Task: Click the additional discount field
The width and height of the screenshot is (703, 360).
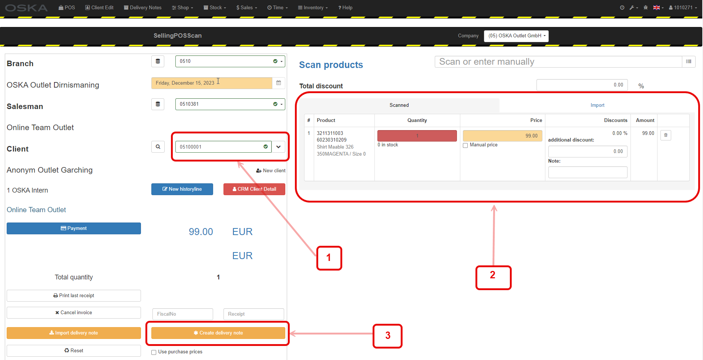Action: click(588, 152)
